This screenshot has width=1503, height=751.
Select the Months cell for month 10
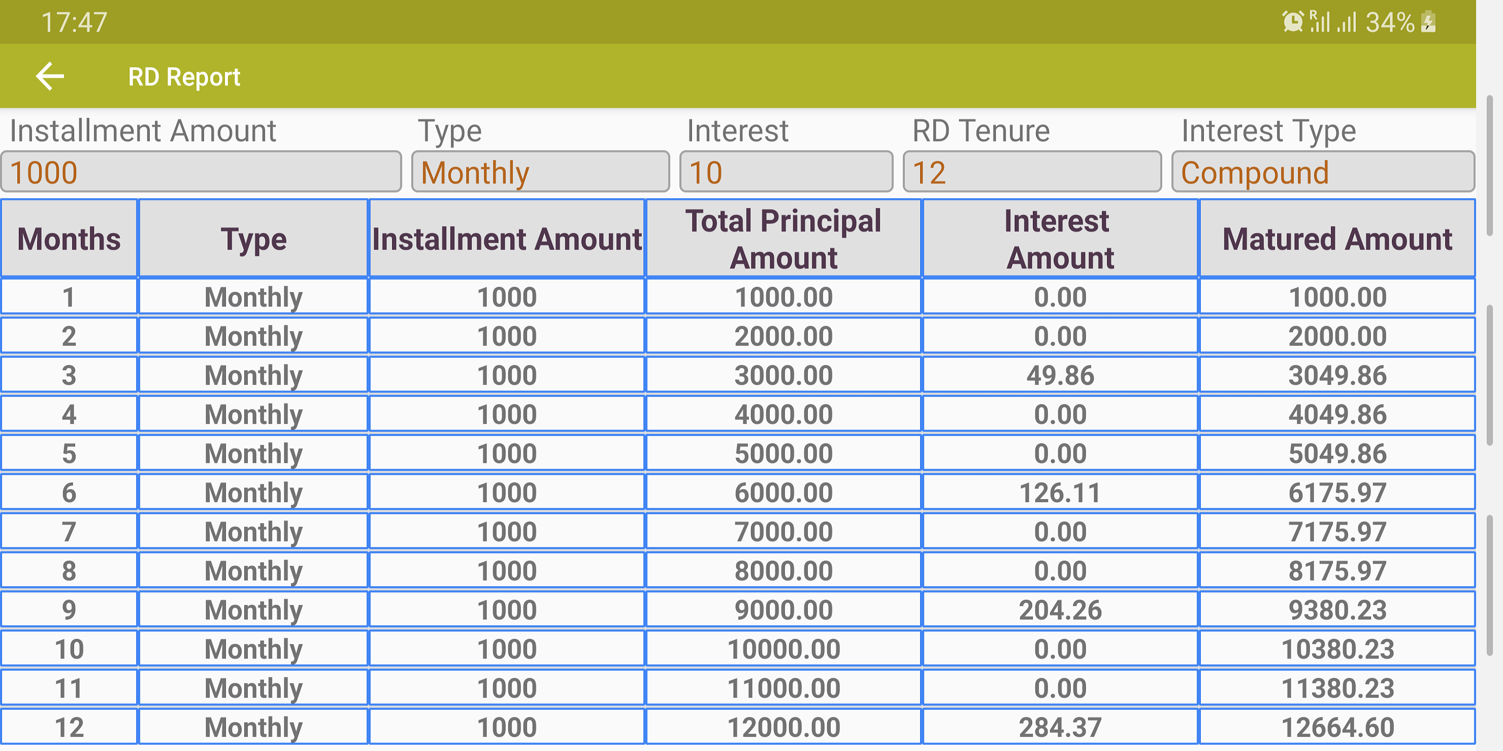pyautogui.click(x=69, y=649)
